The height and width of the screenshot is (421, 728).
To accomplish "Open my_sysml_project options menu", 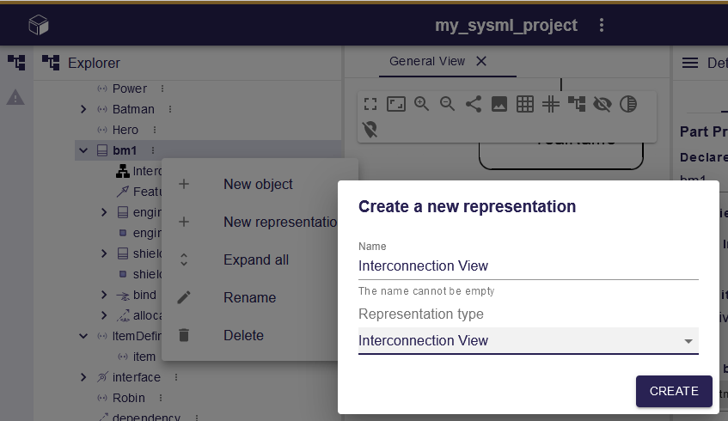I will click(x=602, y=25).
